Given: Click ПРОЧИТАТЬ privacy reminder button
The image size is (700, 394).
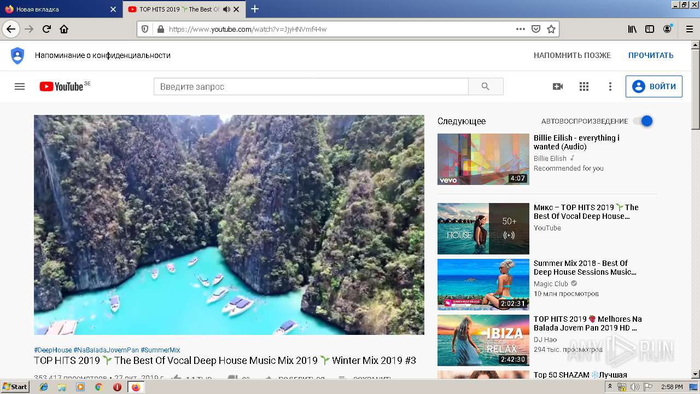Looking at the screenshot, I should (651, 55).
